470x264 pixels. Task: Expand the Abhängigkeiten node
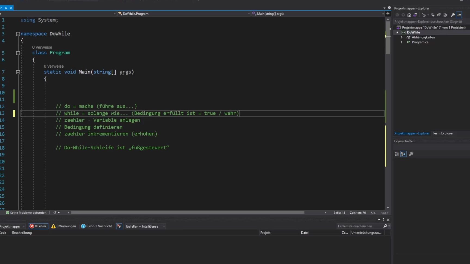tap(402, 37)
